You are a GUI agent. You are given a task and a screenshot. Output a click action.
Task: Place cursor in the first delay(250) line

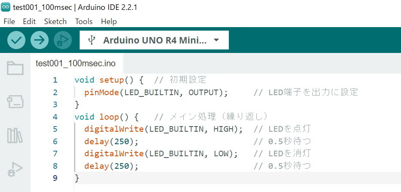111,141
